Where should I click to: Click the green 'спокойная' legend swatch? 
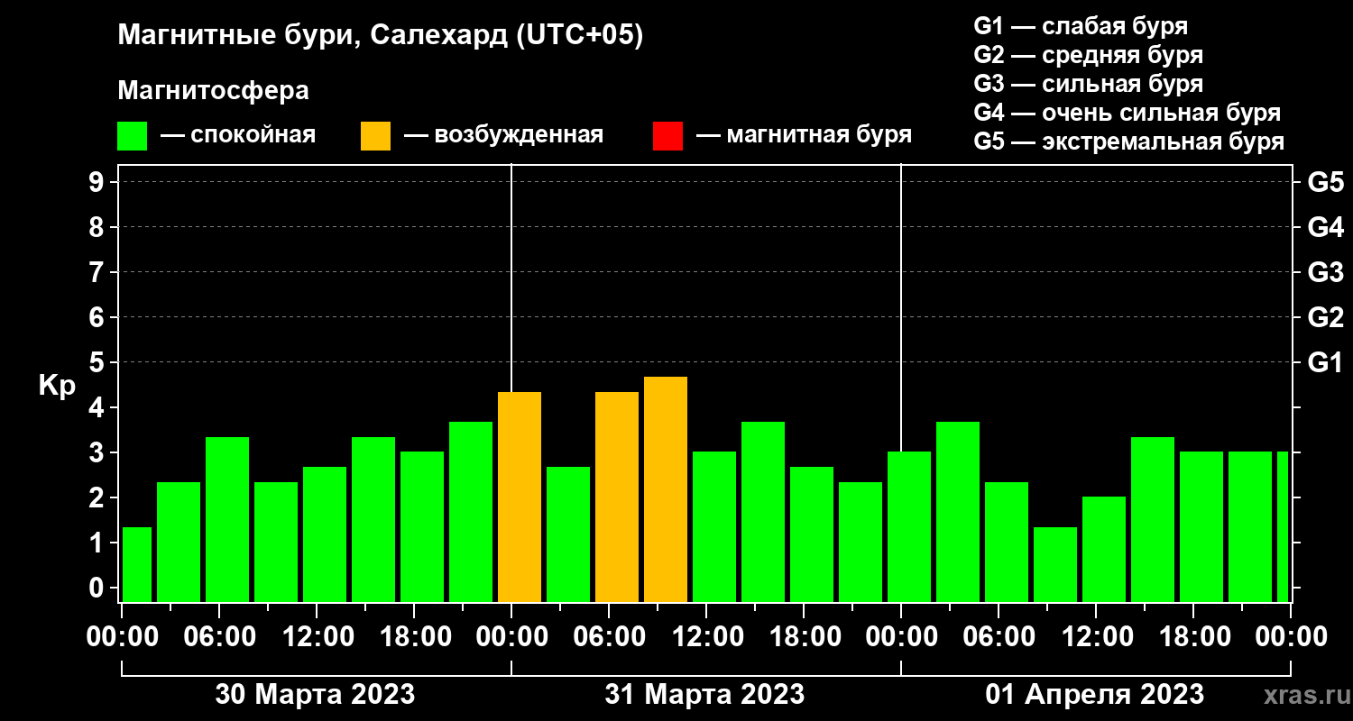point(133,136)
